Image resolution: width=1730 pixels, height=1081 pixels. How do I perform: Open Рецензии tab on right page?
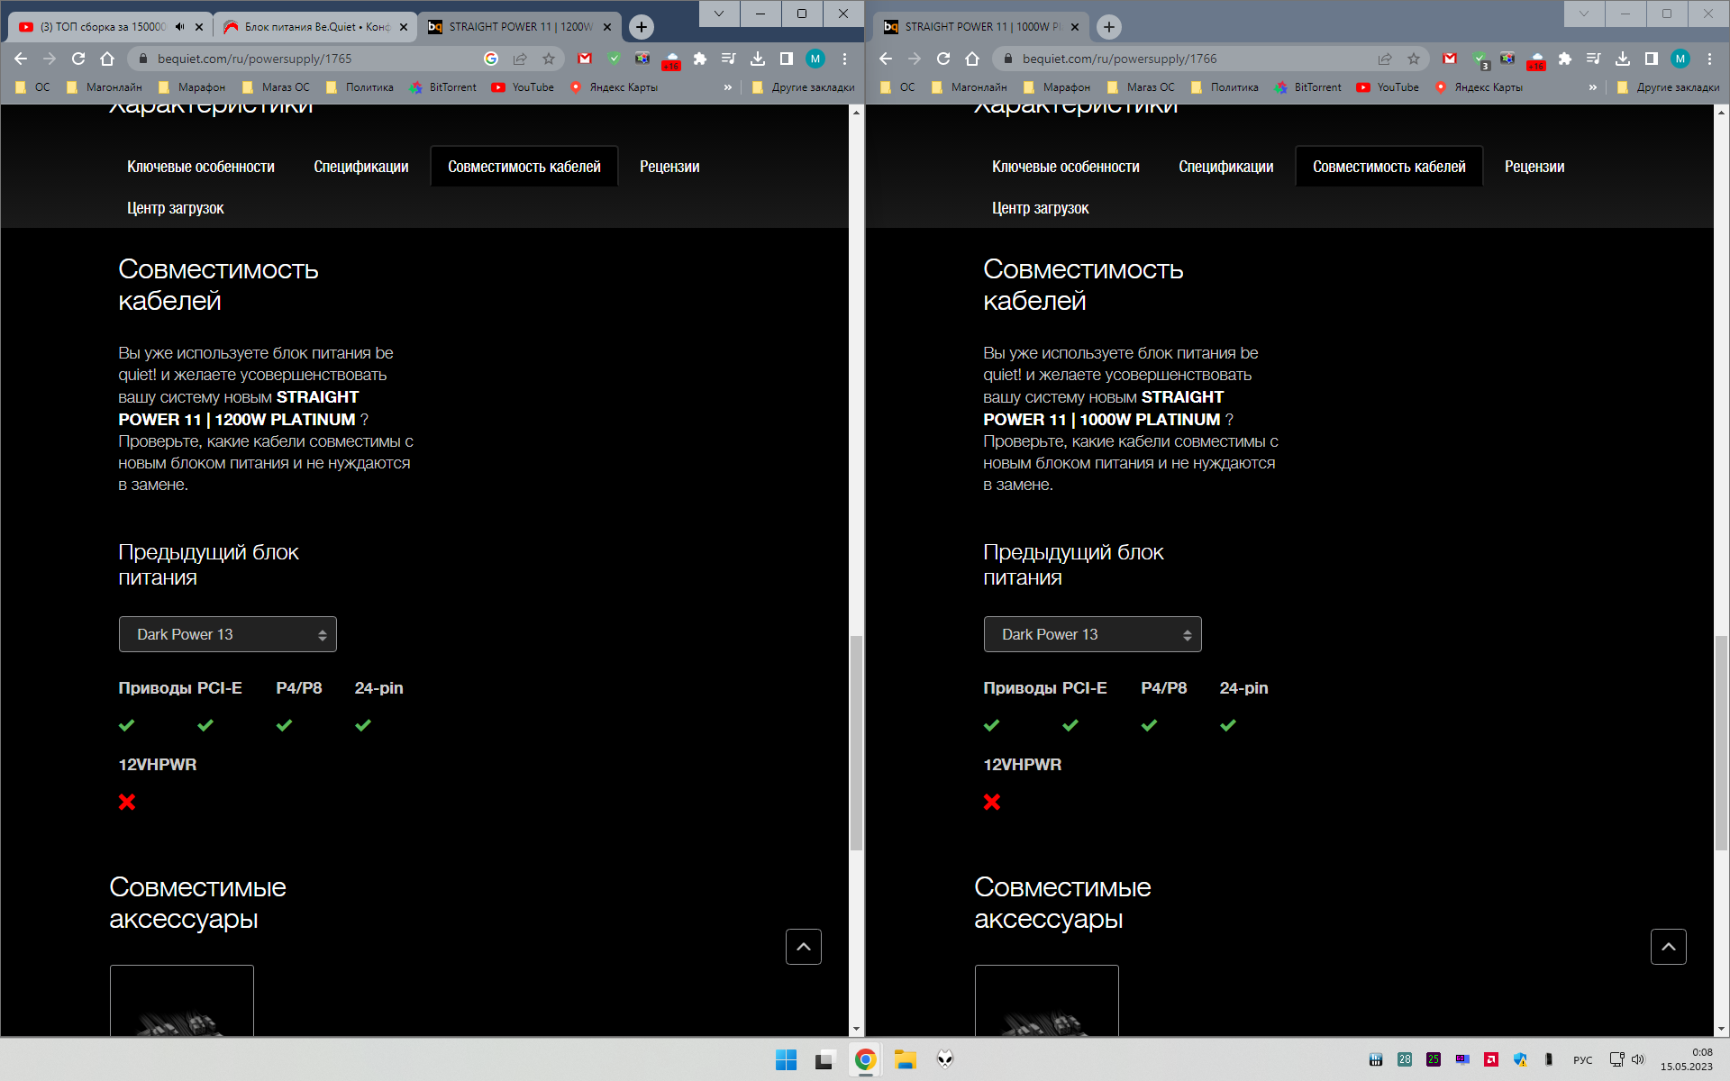1534,167
